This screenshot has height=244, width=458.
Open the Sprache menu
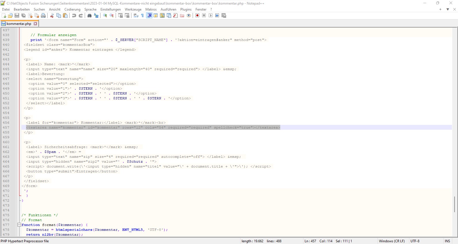90,9
